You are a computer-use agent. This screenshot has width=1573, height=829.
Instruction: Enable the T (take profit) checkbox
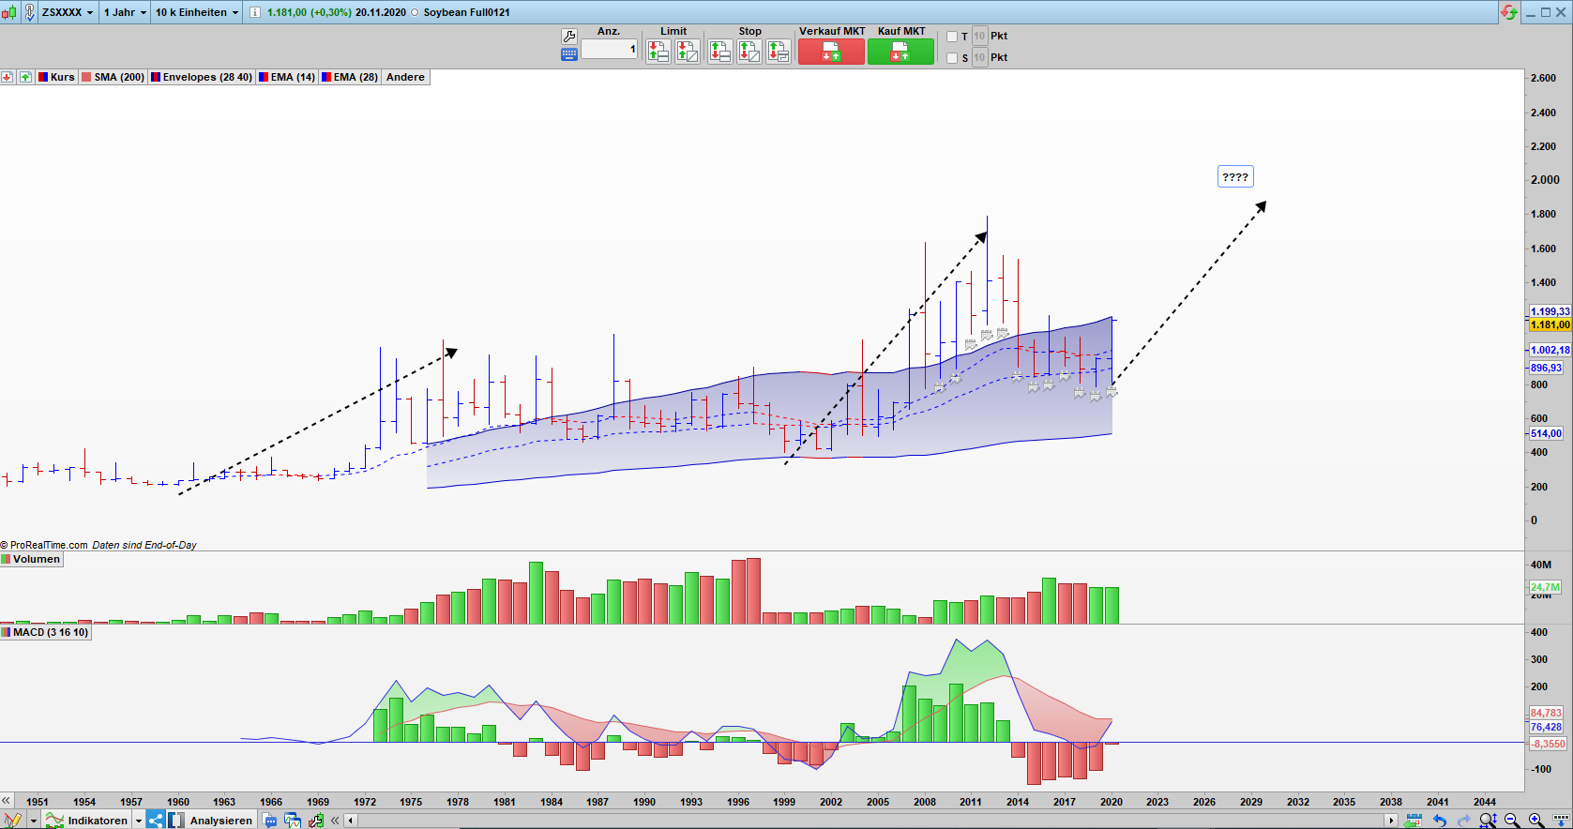pos(952,37)
